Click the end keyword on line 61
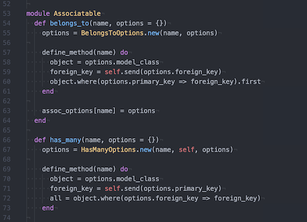 (48, 91)
